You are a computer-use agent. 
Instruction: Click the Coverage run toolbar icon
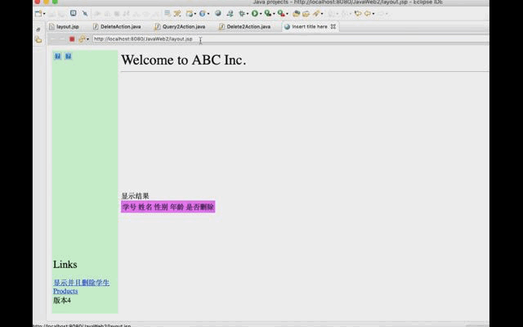tap(268, 13)
